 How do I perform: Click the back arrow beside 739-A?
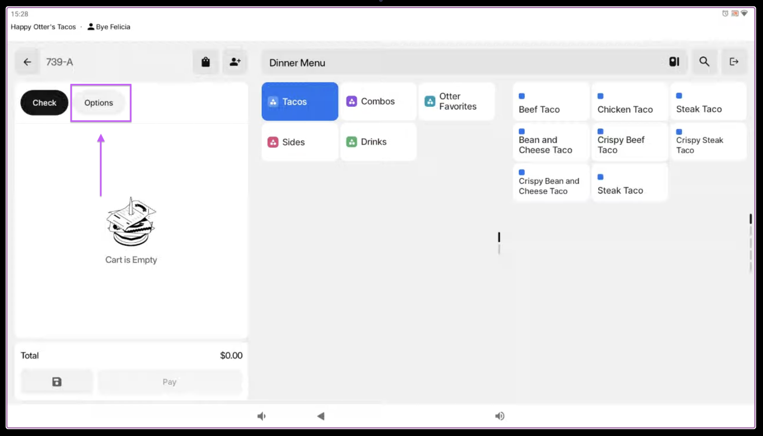pyautogui.click(x=27, y=62)
